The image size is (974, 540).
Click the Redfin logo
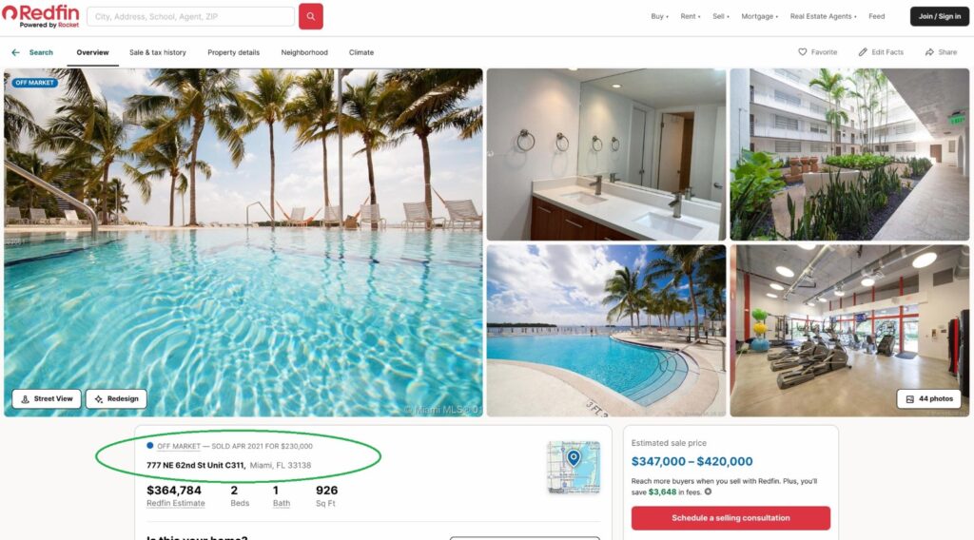coord(41,15)
